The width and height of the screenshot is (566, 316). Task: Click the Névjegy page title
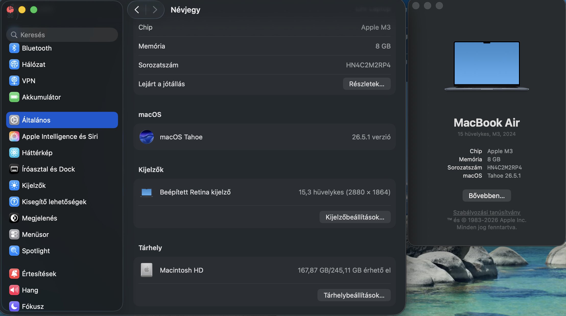point(185,10)
